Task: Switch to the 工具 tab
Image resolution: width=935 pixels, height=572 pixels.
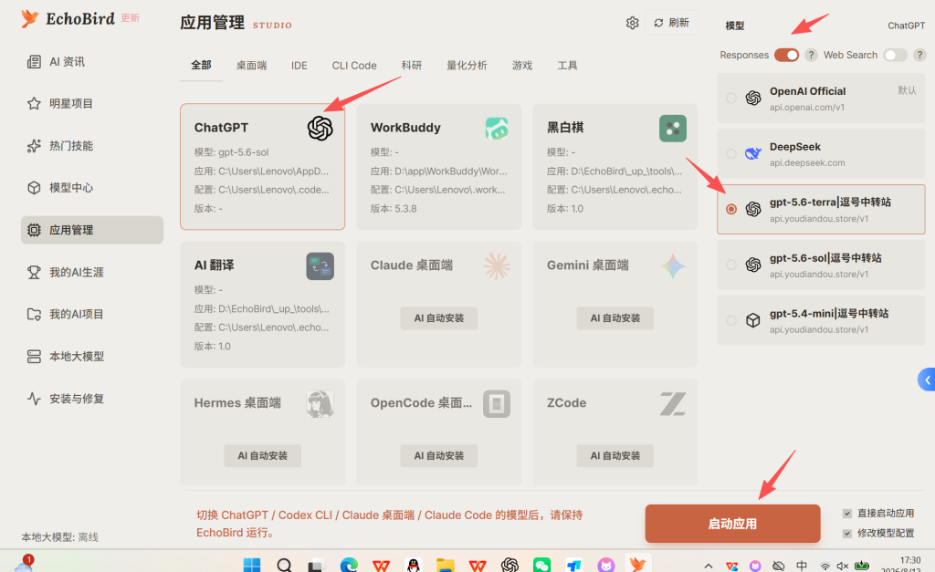Action: (567, 65)
